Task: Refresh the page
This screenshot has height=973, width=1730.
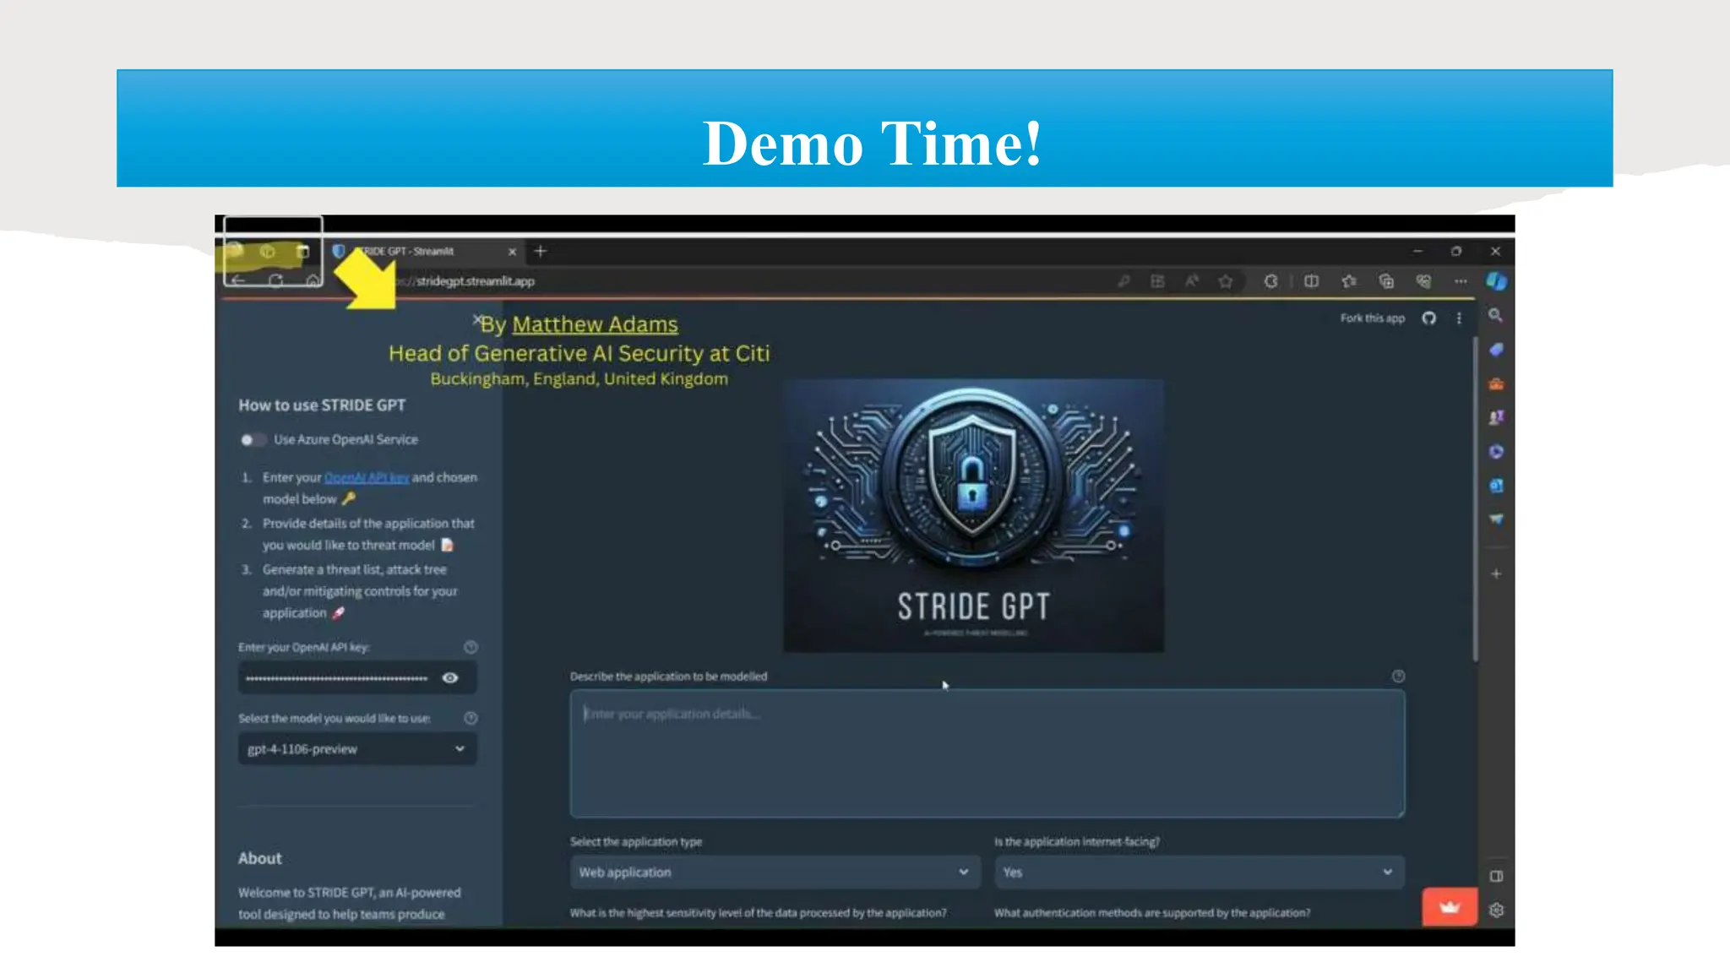Action: coord(275,280)
